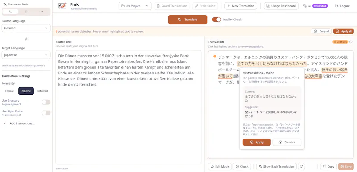
Task: Toggle the Use Style Guide switch
Action: (46, 113)
